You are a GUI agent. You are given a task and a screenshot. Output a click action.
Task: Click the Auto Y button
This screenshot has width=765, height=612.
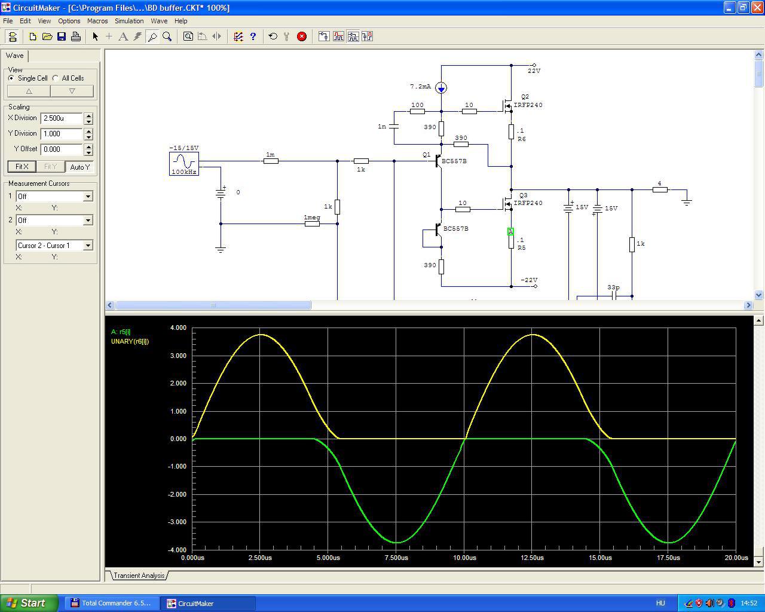[79, 167]
